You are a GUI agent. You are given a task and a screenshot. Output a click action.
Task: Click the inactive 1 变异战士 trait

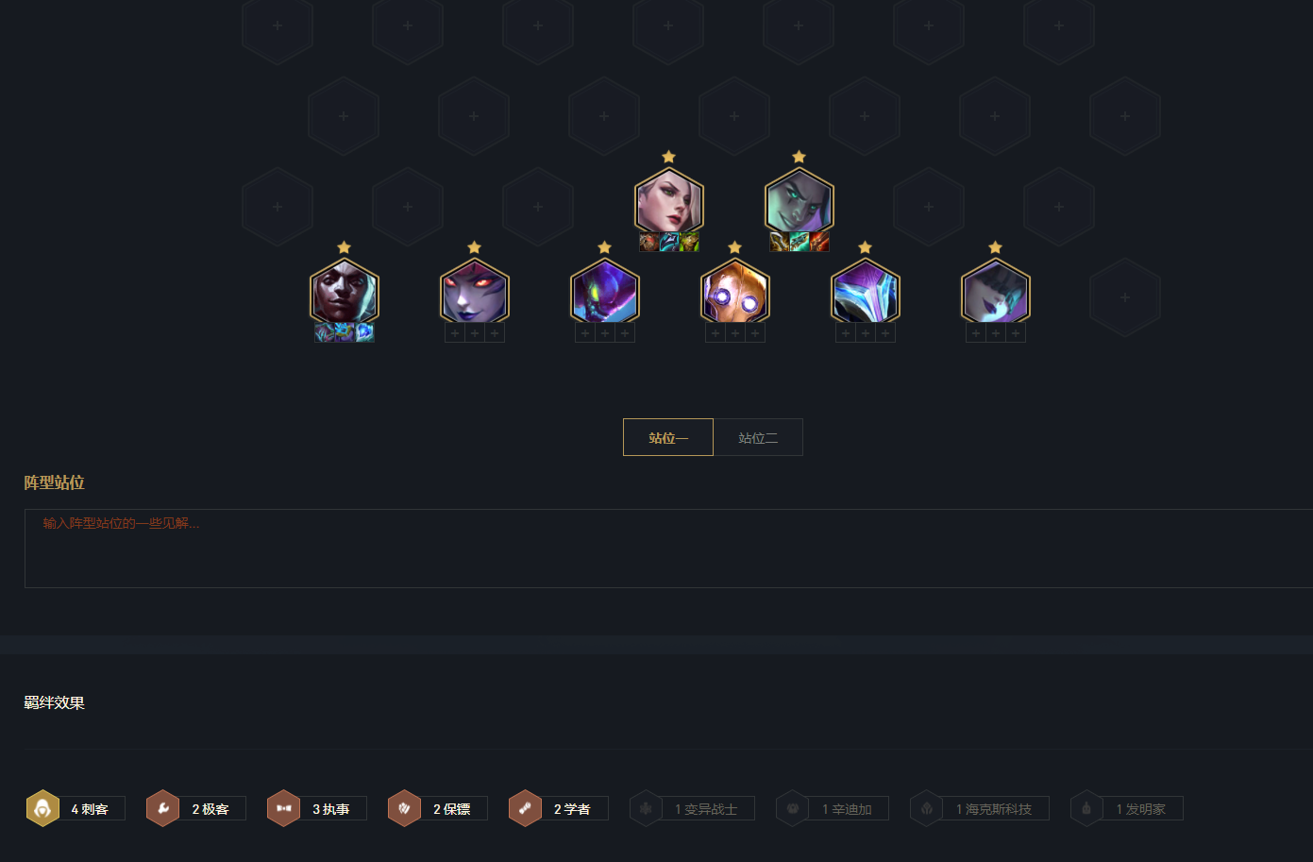(692, 808)
